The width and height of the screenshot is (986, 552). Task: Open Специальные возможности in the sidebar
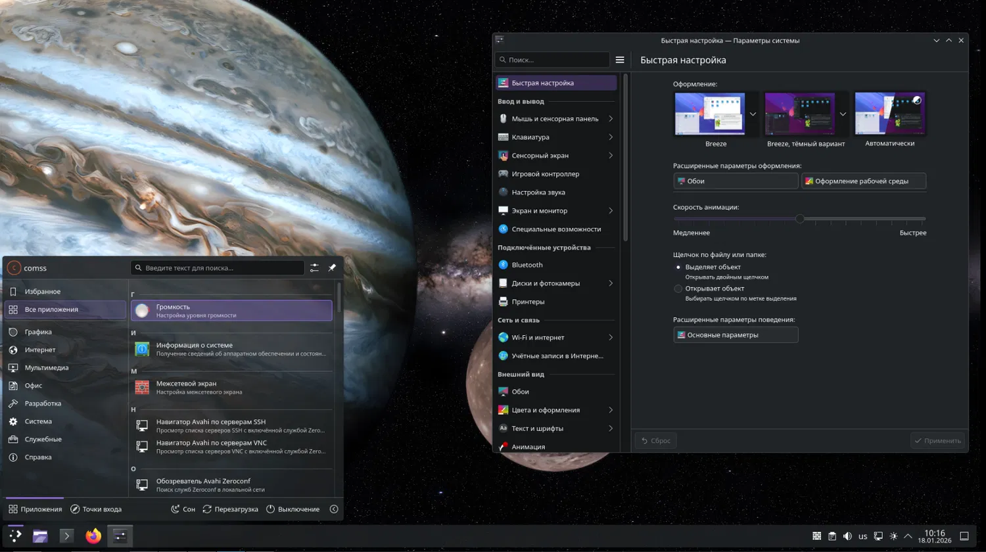point(556,229)
